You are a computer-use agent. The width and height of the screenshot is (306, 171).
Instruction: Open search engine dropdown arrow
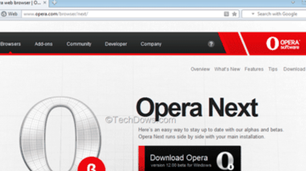tap(253, 14)
